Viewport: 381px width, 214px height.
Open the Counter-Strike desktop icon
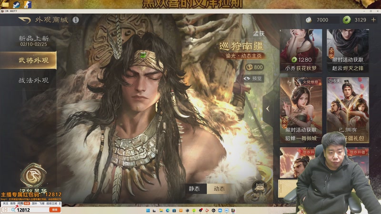tap(28, 4)
